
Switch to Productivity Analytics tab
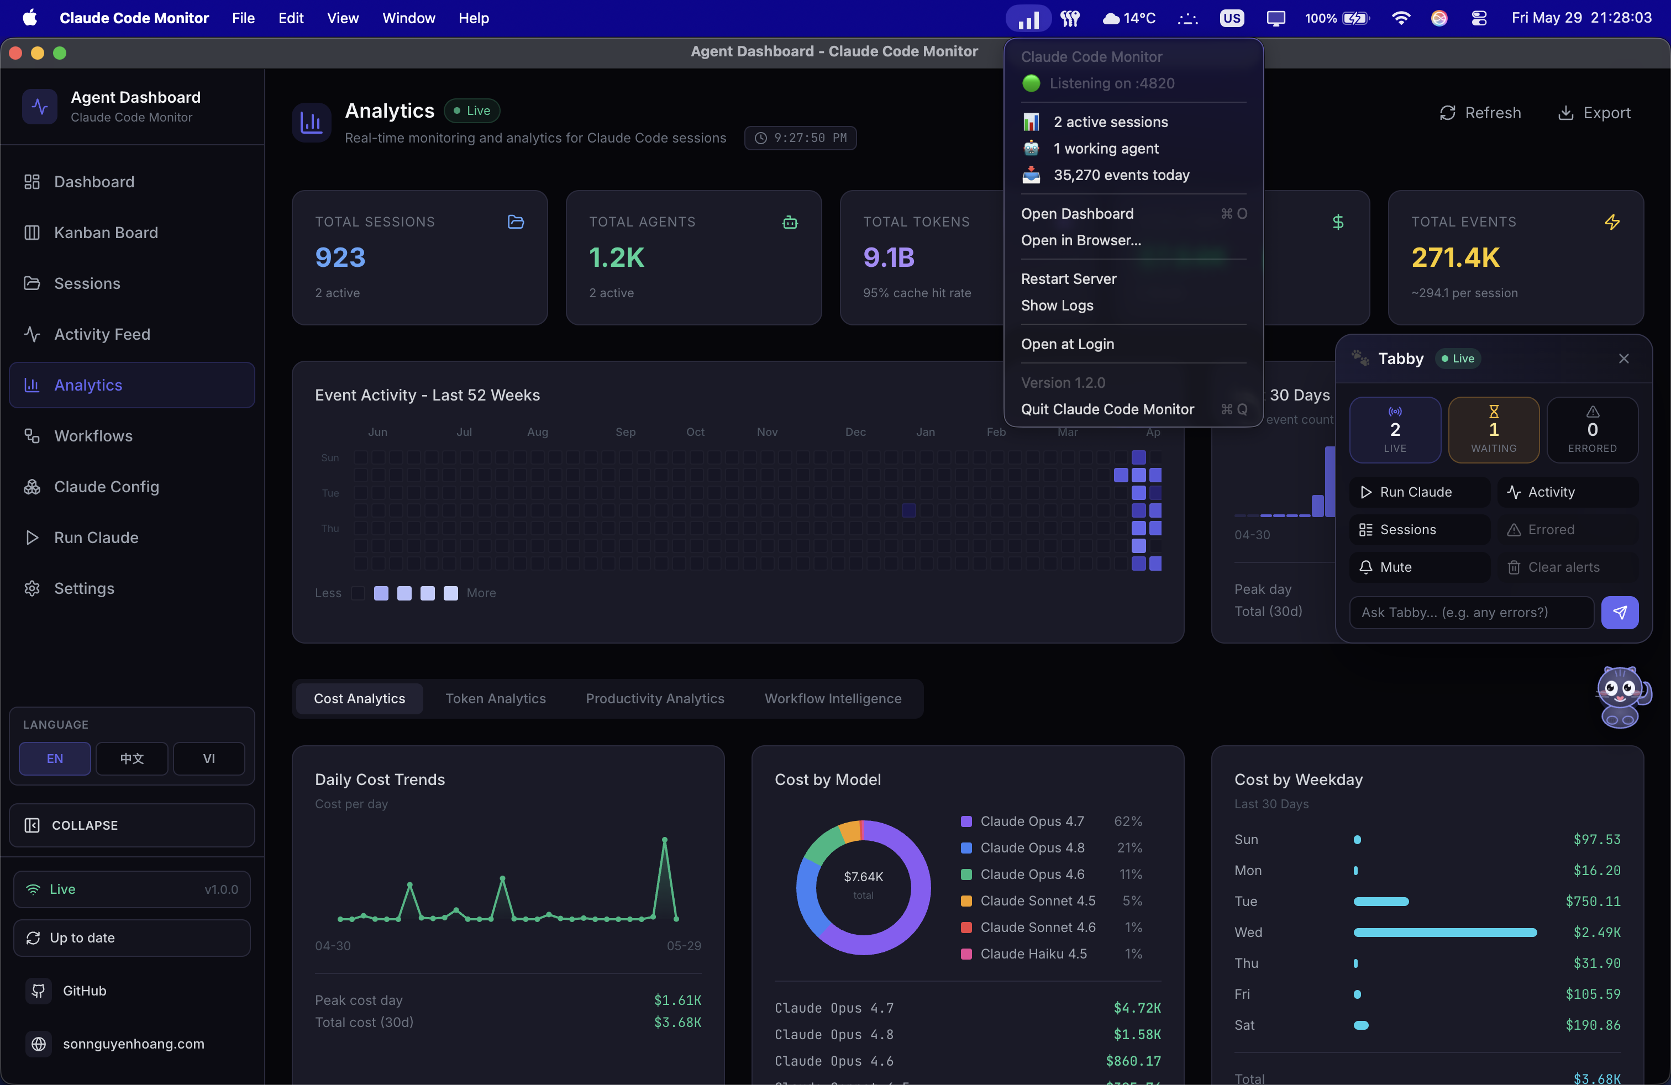pyautogui.click(x=654, y=698)
